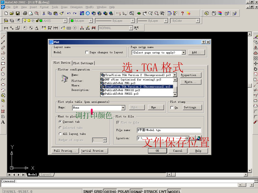Save drawing using the floppy disk icon

[17, 13]
